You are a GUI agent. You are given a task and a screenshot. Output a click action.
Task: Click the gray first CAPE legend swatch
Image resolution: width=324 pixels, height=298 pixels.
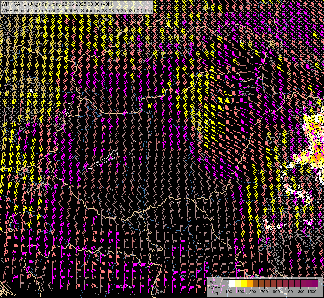(226, 283)
